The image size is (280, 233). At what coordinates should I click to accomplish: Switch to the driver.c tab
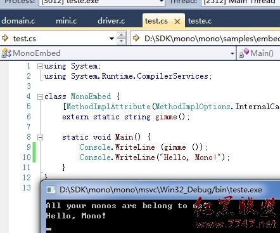111,21
